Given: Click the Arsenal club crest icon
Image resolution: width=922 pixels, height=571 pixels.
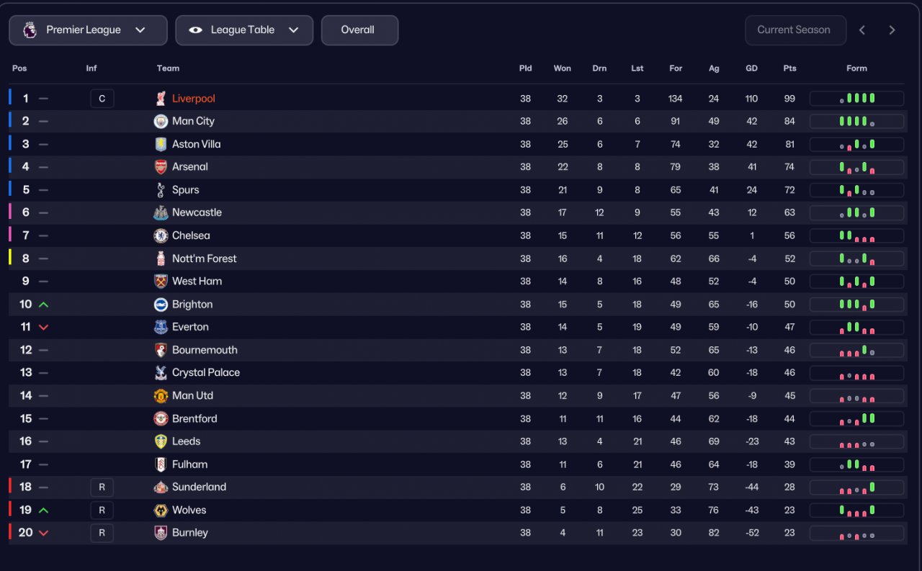Looking at the screenshot, I should click(x=161, y=167).
